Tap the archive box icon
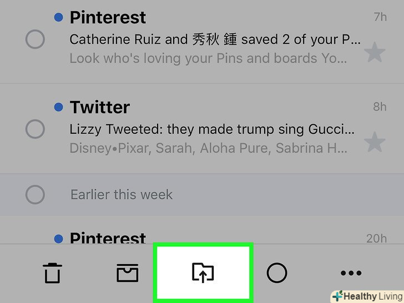Viewport: 404px width, 303px height. [127, 272]
